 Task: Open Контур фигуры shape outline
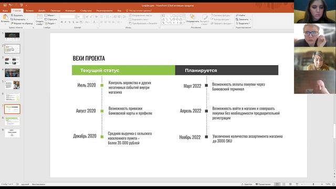(220, 19)
